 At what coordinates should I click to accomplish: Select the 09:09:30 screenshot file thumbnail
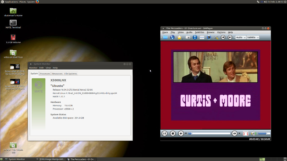[x=15, y=69]
